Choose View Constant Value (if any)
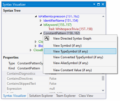Viewport: 120px width, 101px height. (x=80, y=70)
